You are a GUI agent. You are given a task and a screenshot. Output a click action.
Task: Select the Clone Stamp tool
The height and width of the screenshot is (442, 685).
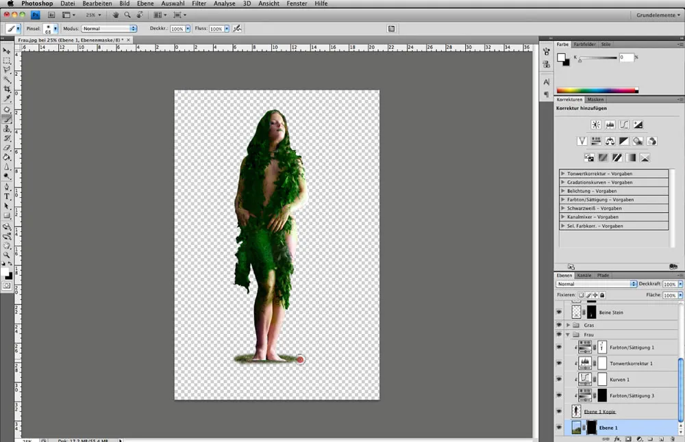tap(7, 129)
